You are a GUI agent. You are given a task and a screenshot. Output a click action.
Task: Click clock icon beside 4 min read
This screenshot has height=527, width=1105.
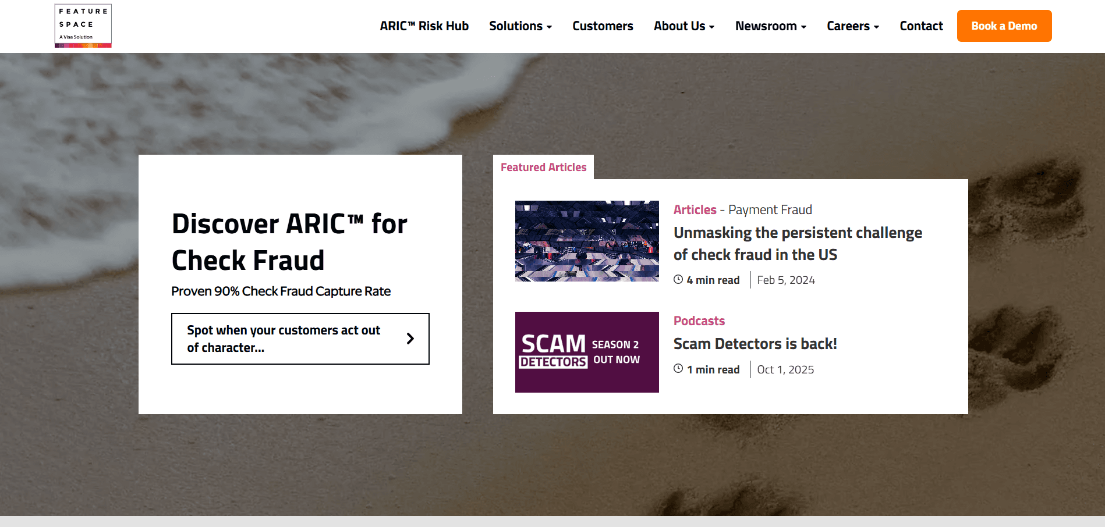tap(678, 280)
